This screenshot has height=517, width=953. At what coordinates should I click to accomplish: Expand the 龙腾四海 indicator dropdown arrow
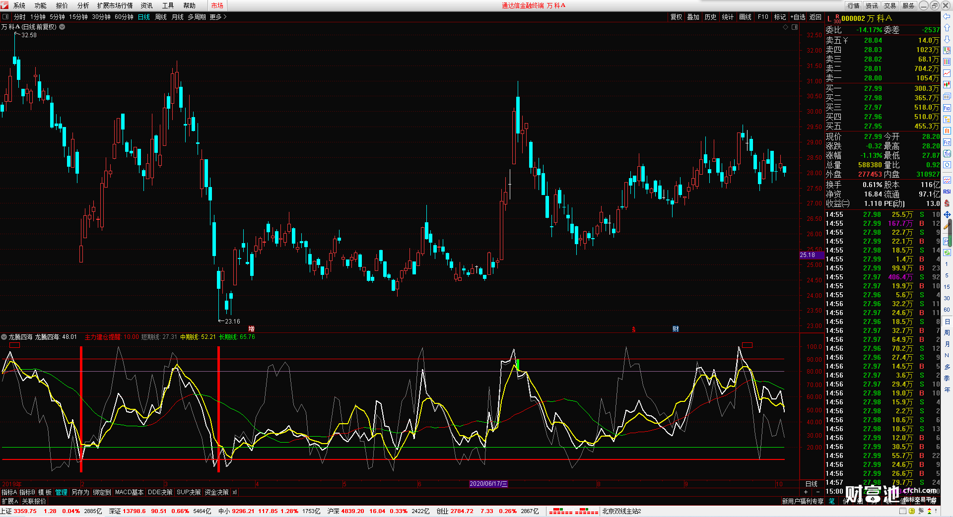tap(4, 337)
